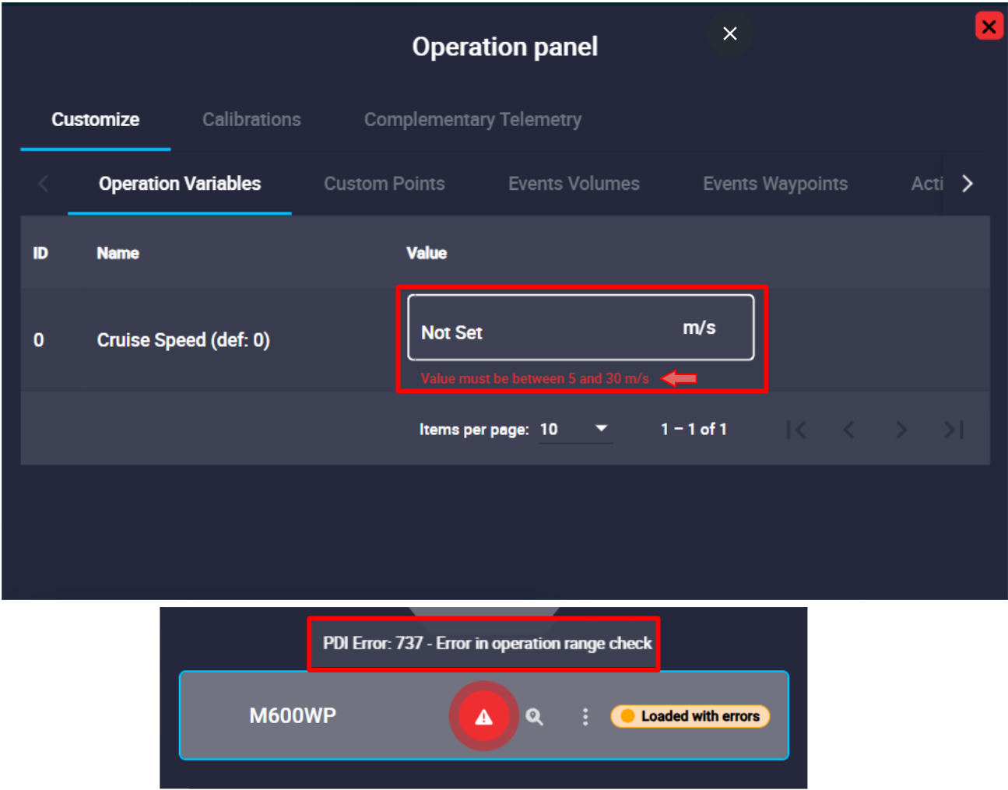1008x790 pixels.
Task: Open the three-dot options menu
Action: (585, 717)
